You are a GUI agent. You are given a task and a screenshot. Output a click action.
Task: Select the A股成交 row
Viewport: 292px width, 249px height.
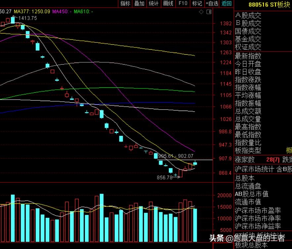coord(248,16)
